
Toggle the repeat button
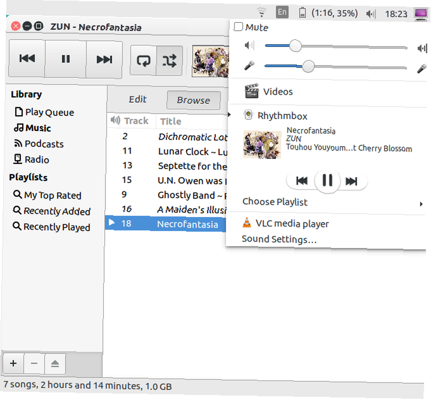coord(144,60)
